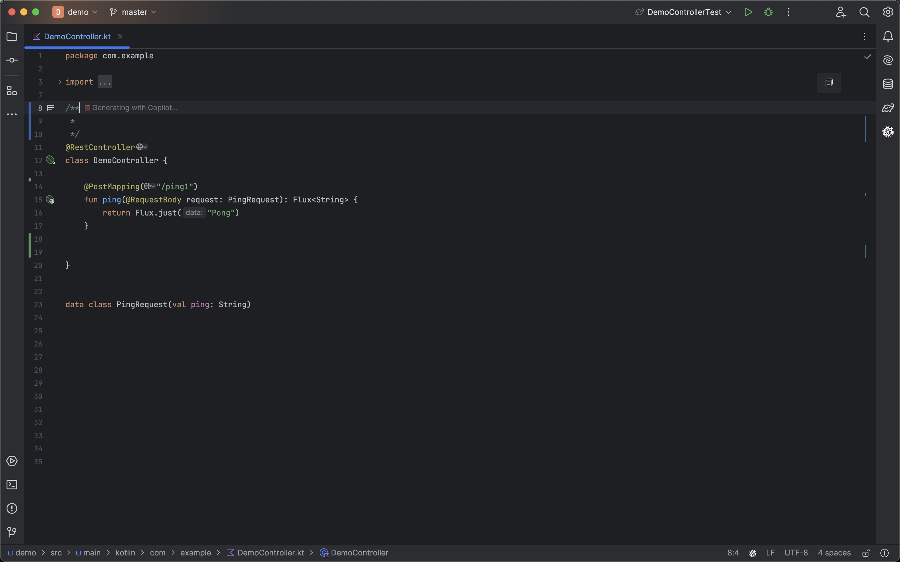The image size is (900, 562).
Task: Debug DemoControllerTest with the bug icon
Action: [768, 12]
